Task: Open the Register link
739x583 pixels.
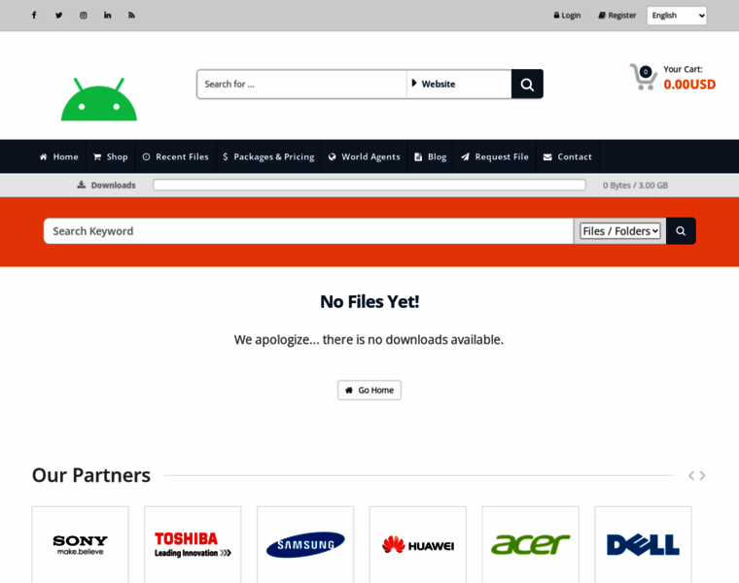Action: click(x=616, y=16)
